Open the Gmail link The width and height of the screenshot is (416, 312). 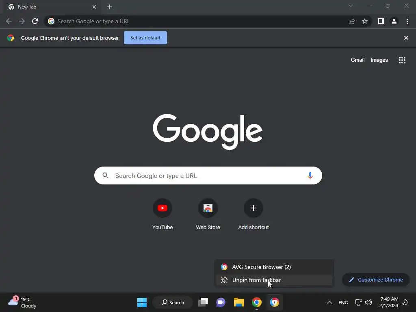(357, 60)
